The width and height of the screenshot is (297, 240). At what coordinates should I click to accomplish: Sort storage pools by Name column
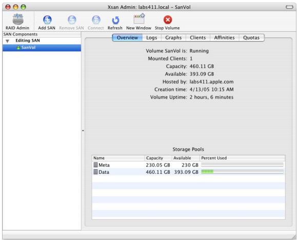(x=118, y=158)
